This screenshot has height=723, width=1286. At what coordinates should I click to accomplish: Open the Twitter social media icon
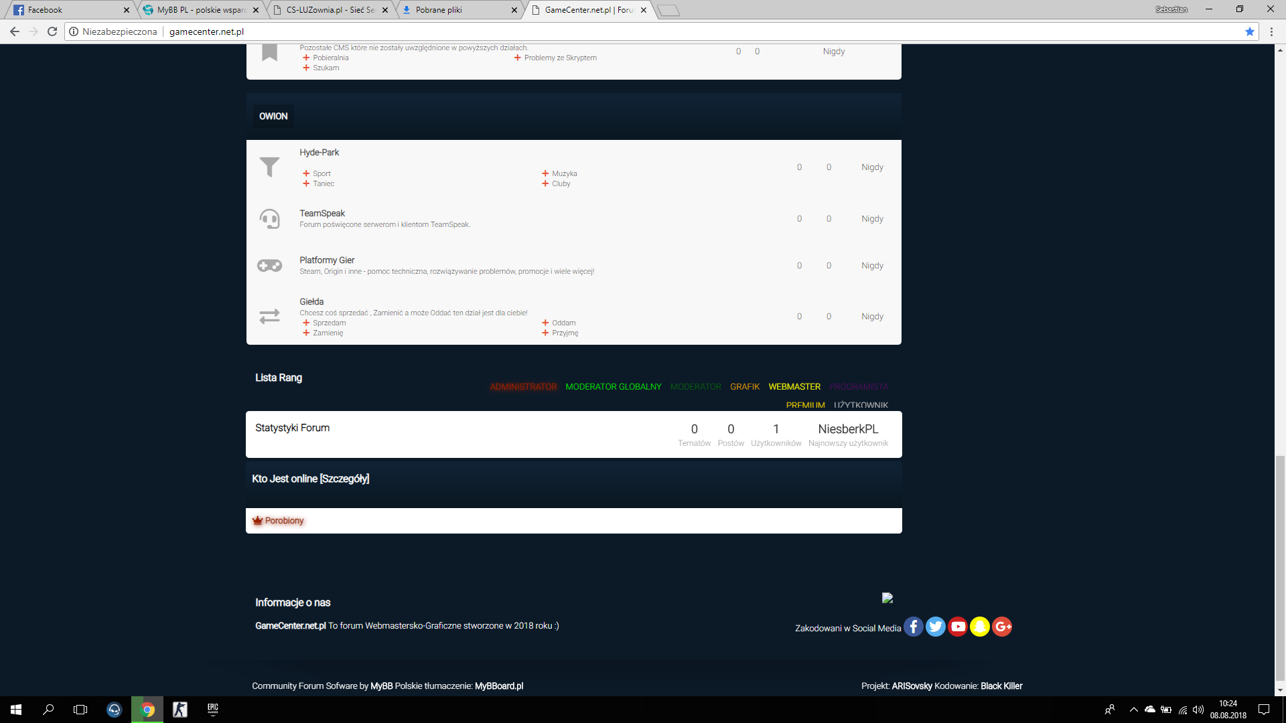(x=936, y=627)
